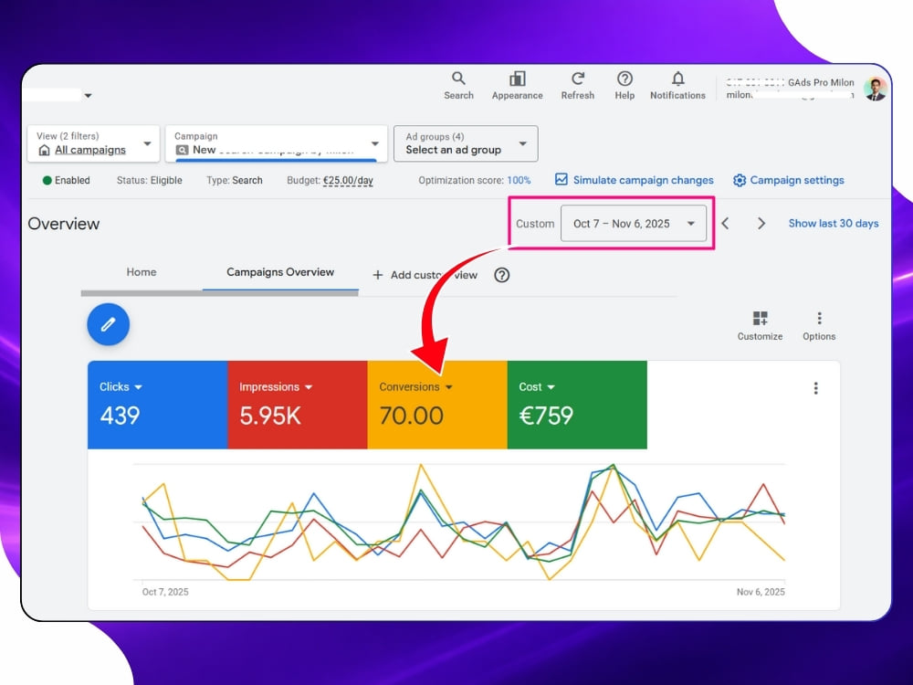Open the Appearance settings icon

[517, 86]
